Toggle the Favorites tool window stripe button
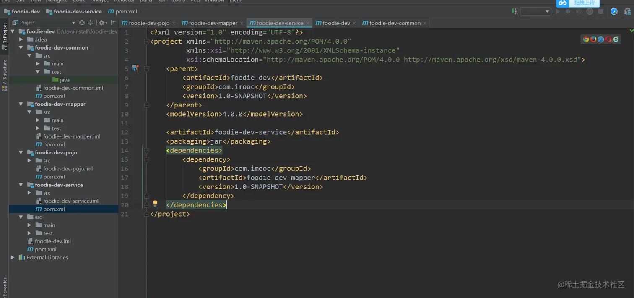The image size is (634, 298). tap(5, 288)
